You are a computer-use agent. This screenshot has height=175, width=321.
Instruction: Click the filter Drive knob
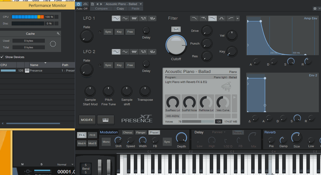(x=207, y=31)
